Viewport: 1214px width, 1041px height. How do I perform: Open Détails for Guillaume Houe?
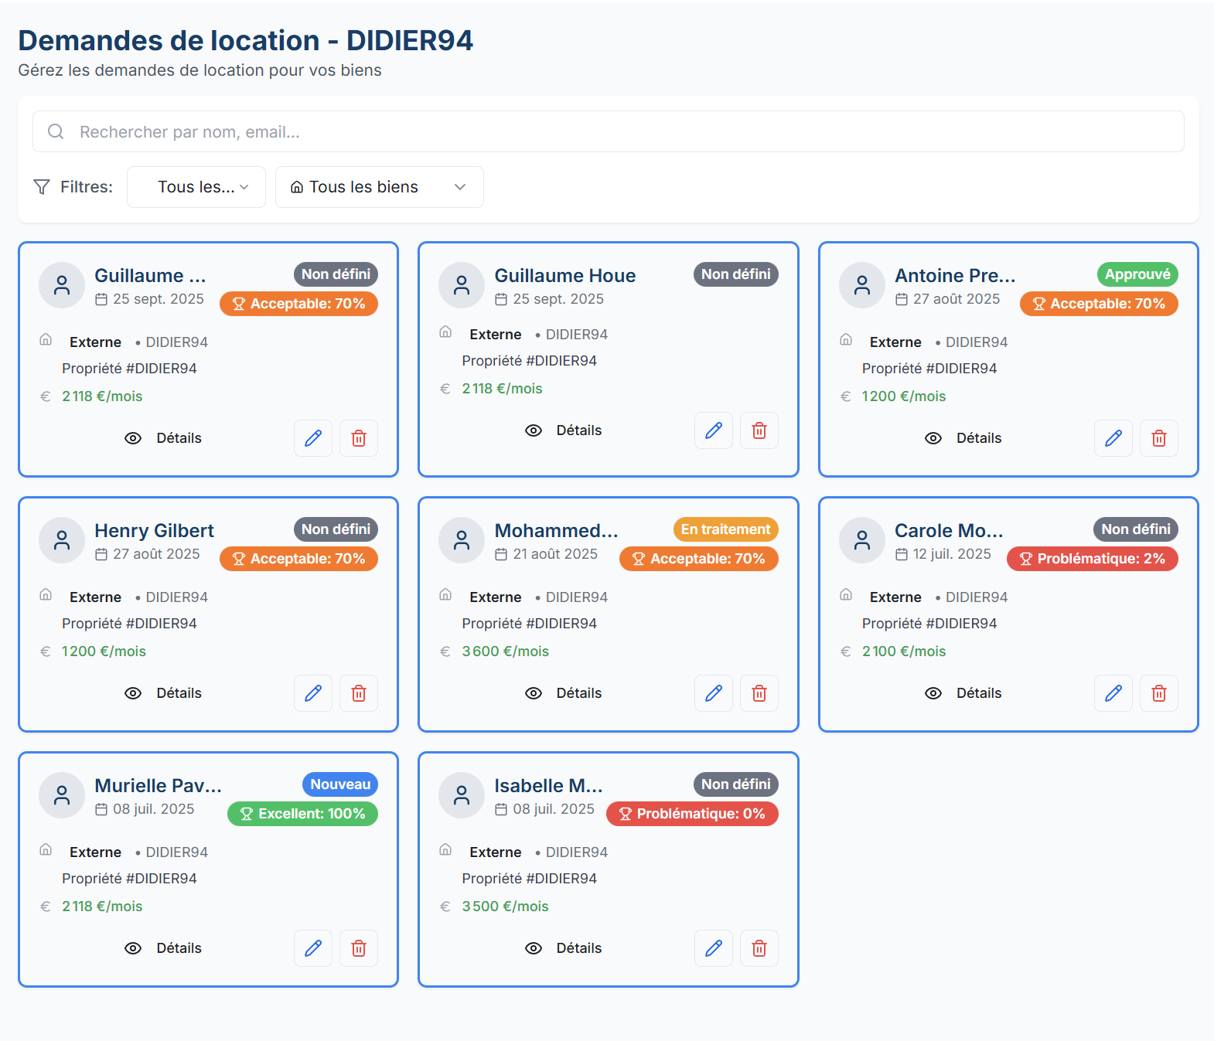pos(563,430)
